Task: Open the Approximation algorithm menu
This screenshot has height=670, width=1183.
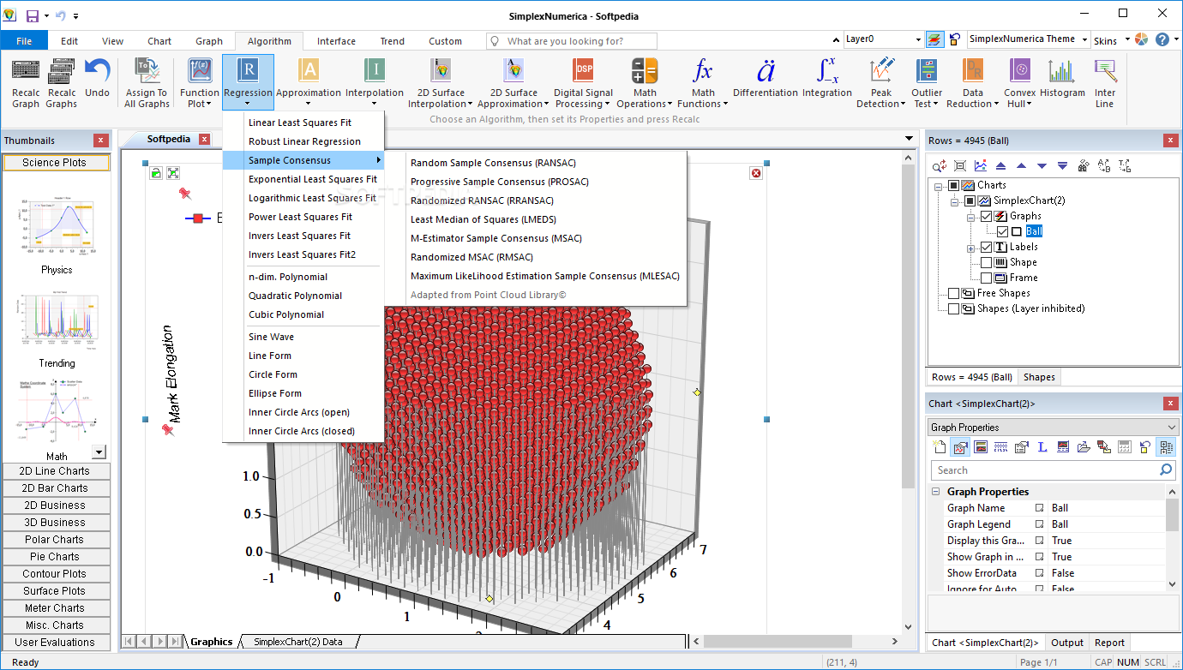Action: pyautogui.click(x=309, y=83)
